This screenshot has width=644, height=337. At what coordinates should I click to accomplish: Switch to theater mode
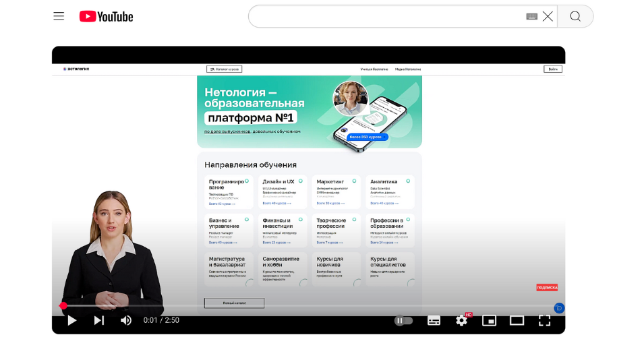click(x=517, y=321)
